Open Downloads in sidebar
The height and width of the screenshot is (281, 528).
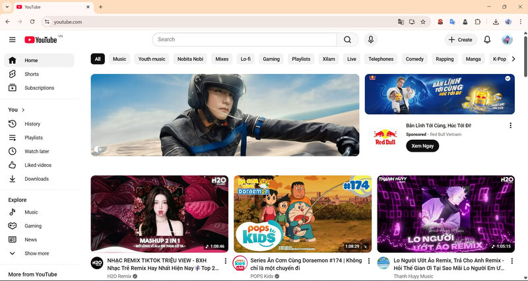[x=39, y=179]
